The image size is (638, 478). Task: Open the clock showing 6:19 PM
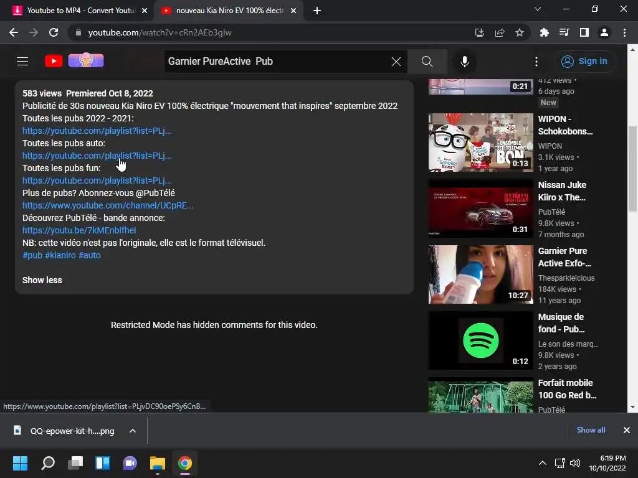tap(607, 463)
